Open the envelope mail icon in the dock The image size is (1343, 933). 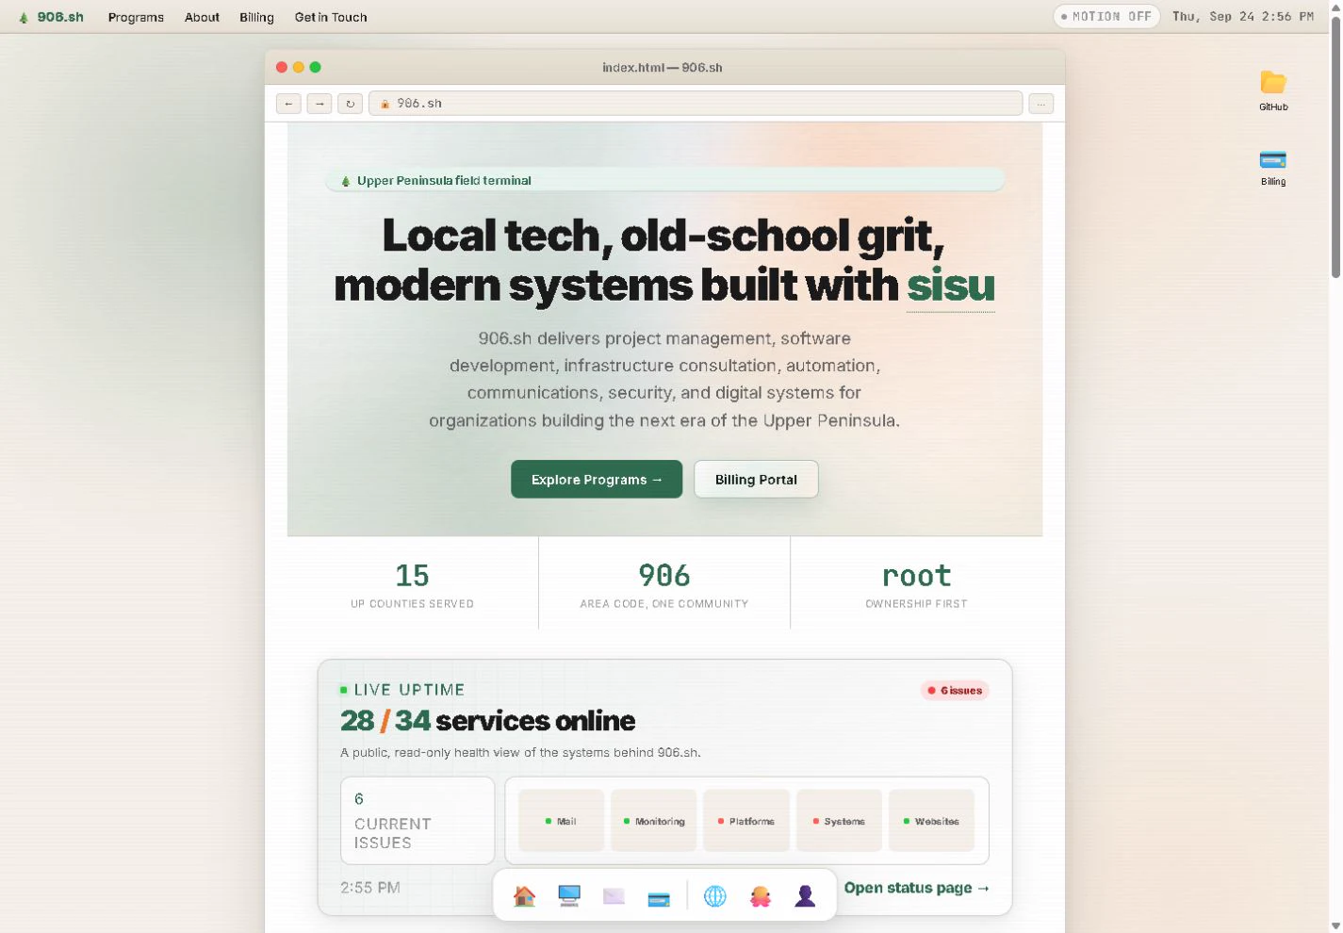point(614,895)
